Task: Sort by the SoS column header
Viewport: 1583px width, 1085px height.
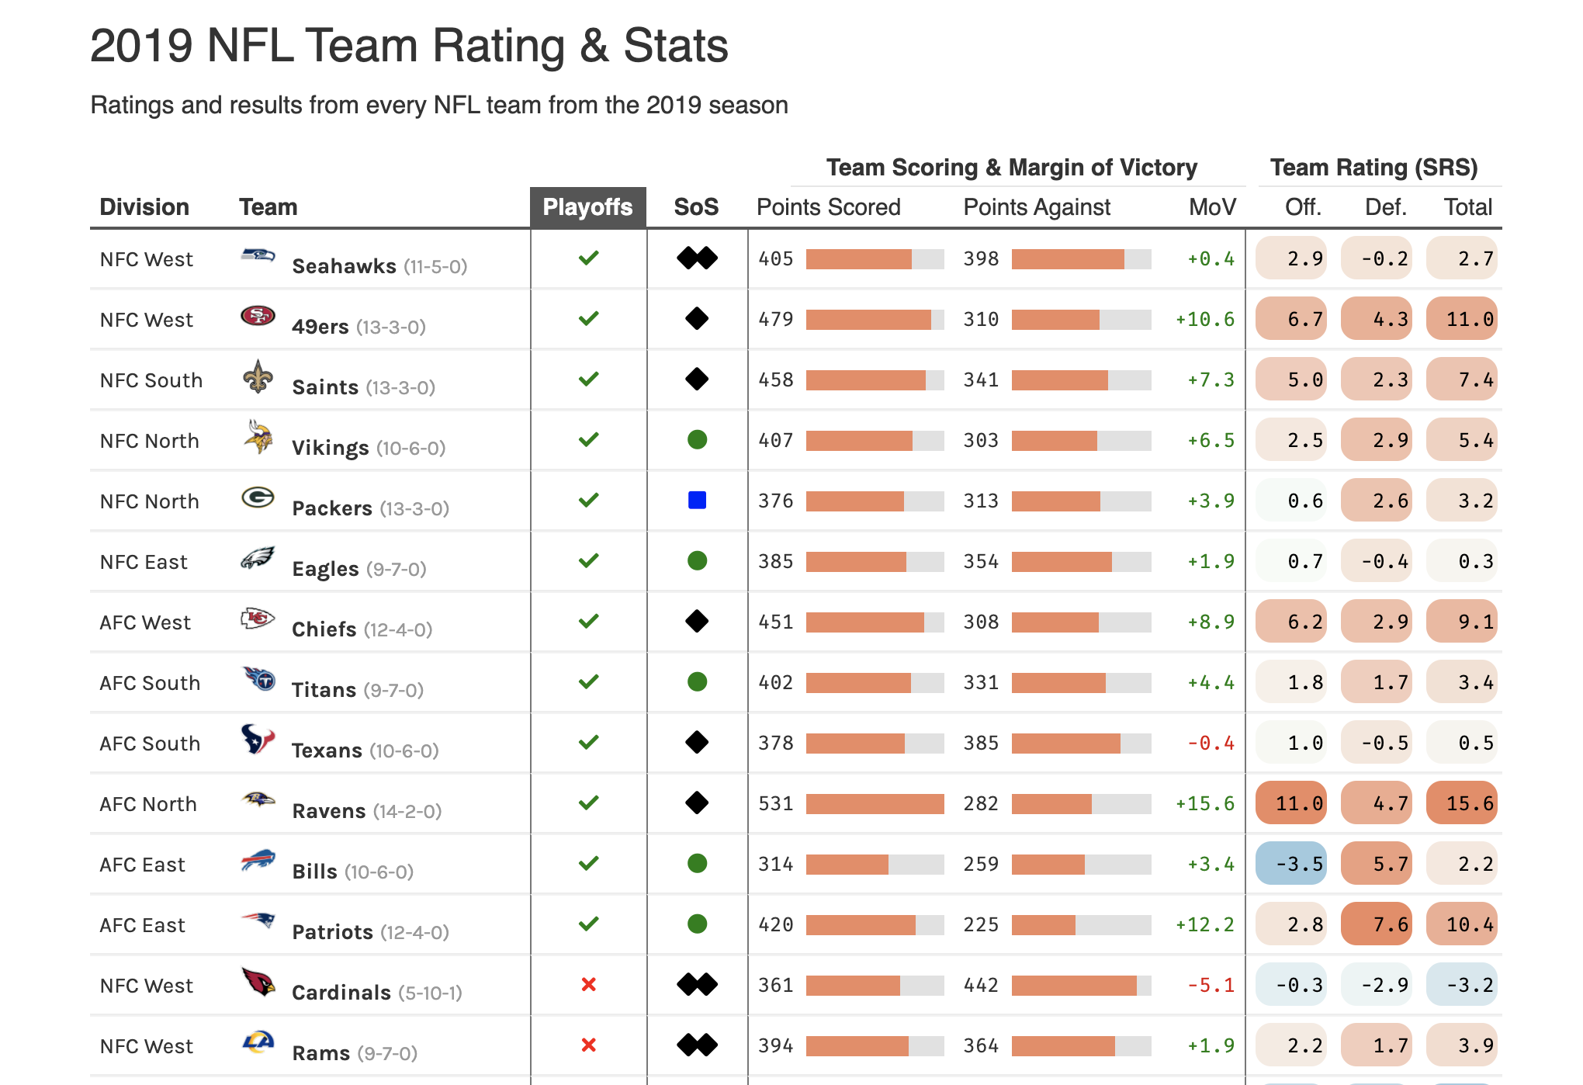Action: click(696, 207)
